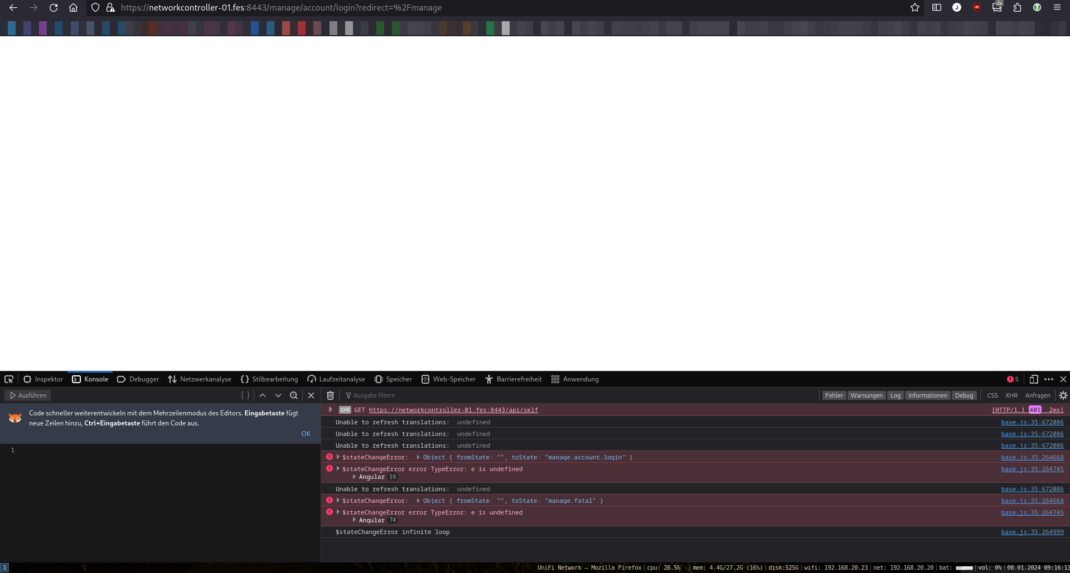Viewport: 1070px width, 573px height.
Task: Expand the manage.fatal $stateChangeError object
Action: point(418,501)
